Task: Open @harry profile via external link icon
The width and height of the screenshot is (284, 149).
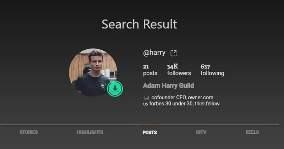Action: pos(174,53)
